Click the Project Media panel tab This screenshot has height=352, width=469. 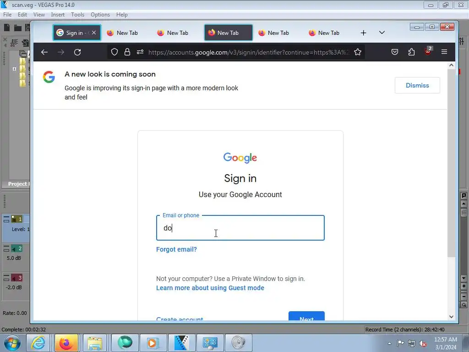18,184
